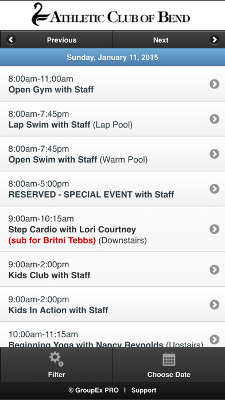This screenshot has height=400, width=225.
Task: Expand the RESERVED - SPECIAL EVENT chevron
Action: click(x=214, y=189)
